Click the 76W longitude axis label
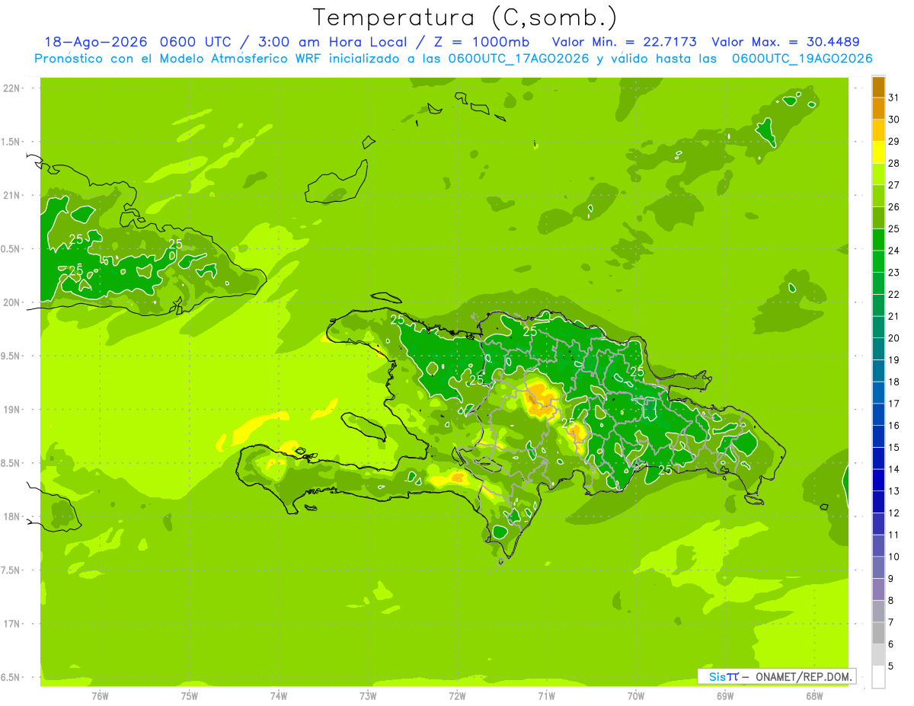 tap(100, 696)
